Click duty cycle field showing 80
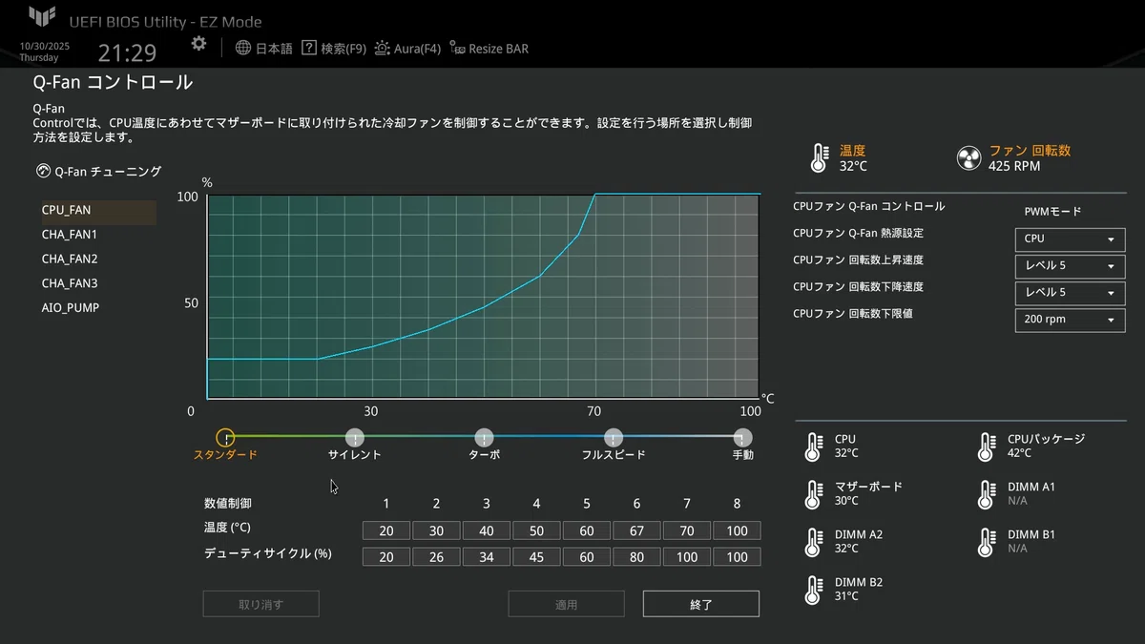The width and height of the screenshot is (1145, 644). pos(636,557)
